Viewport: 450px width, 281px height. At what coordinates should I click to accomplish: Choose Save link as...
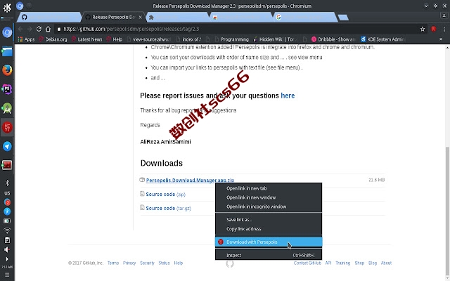pos(269,220)
